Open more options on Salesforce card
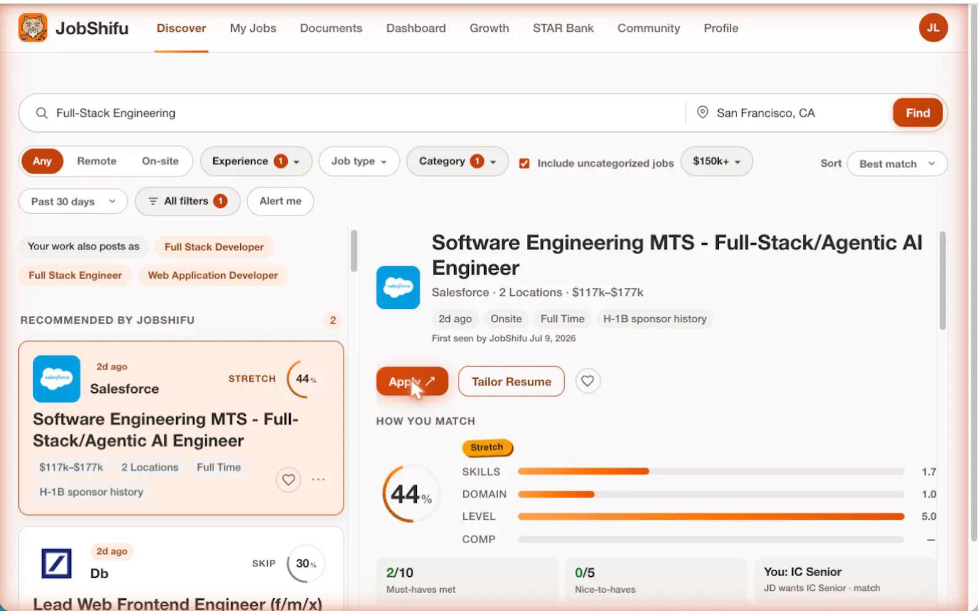978x611 pixels. (318, 480)
